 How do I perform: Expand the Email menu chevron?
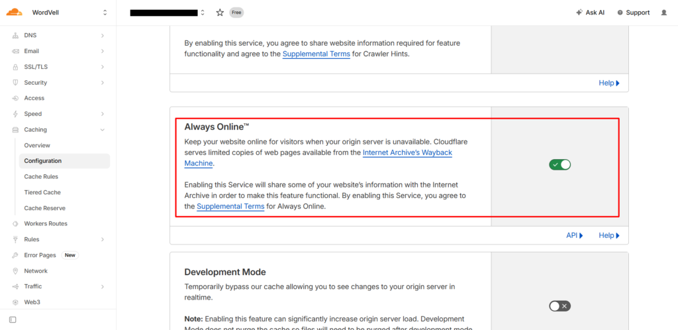[103, 51]
